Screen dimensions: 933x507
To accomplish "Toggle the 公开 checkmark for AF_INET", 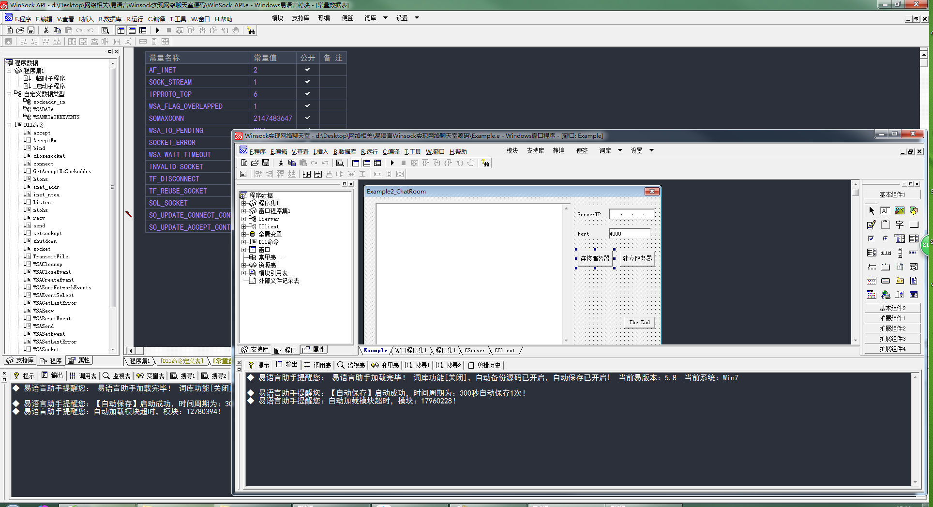I will [307, 70].
